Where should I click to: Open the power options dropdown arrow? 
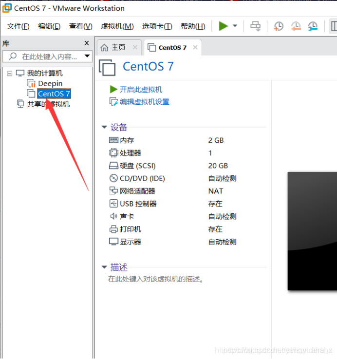235,26
